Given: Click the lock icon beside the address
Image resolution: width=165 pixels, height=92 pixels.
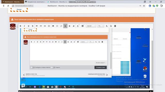Looking at the screenshot, I should point(13,6).
